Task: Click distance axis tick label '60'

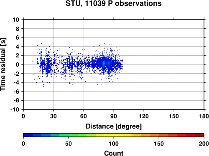Action: point(84,116)
